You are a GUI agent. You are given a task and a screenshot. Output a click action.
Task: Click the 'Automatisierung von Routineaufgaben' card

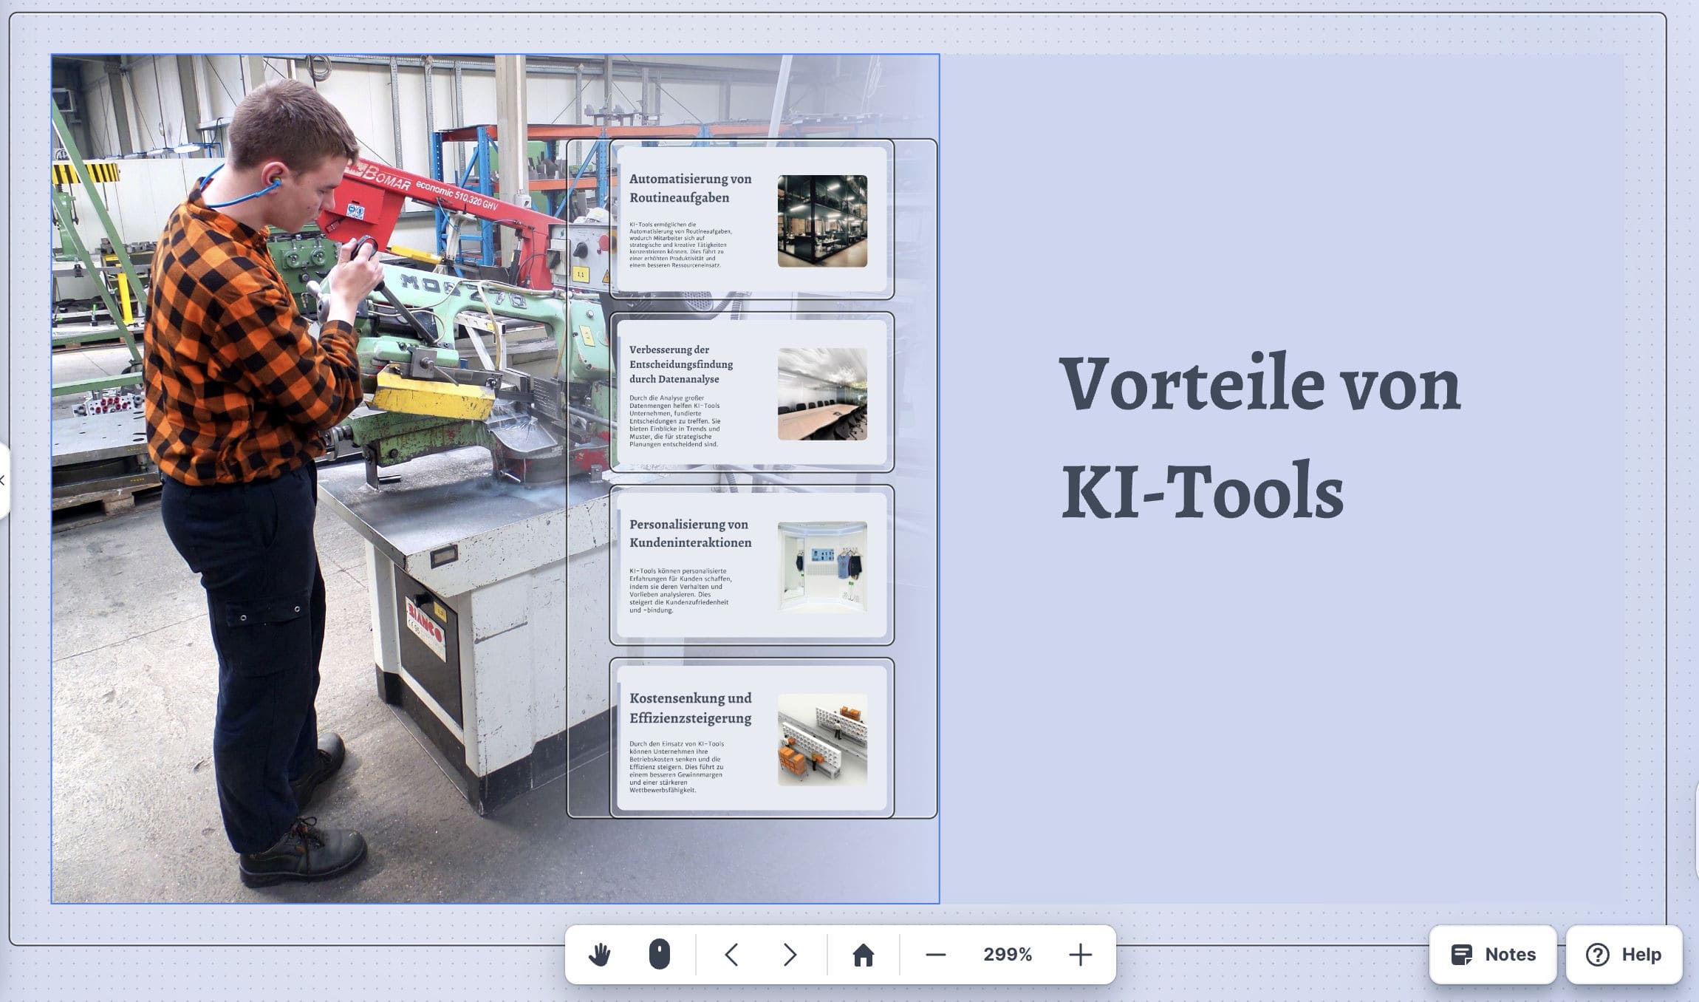[752, 219]
